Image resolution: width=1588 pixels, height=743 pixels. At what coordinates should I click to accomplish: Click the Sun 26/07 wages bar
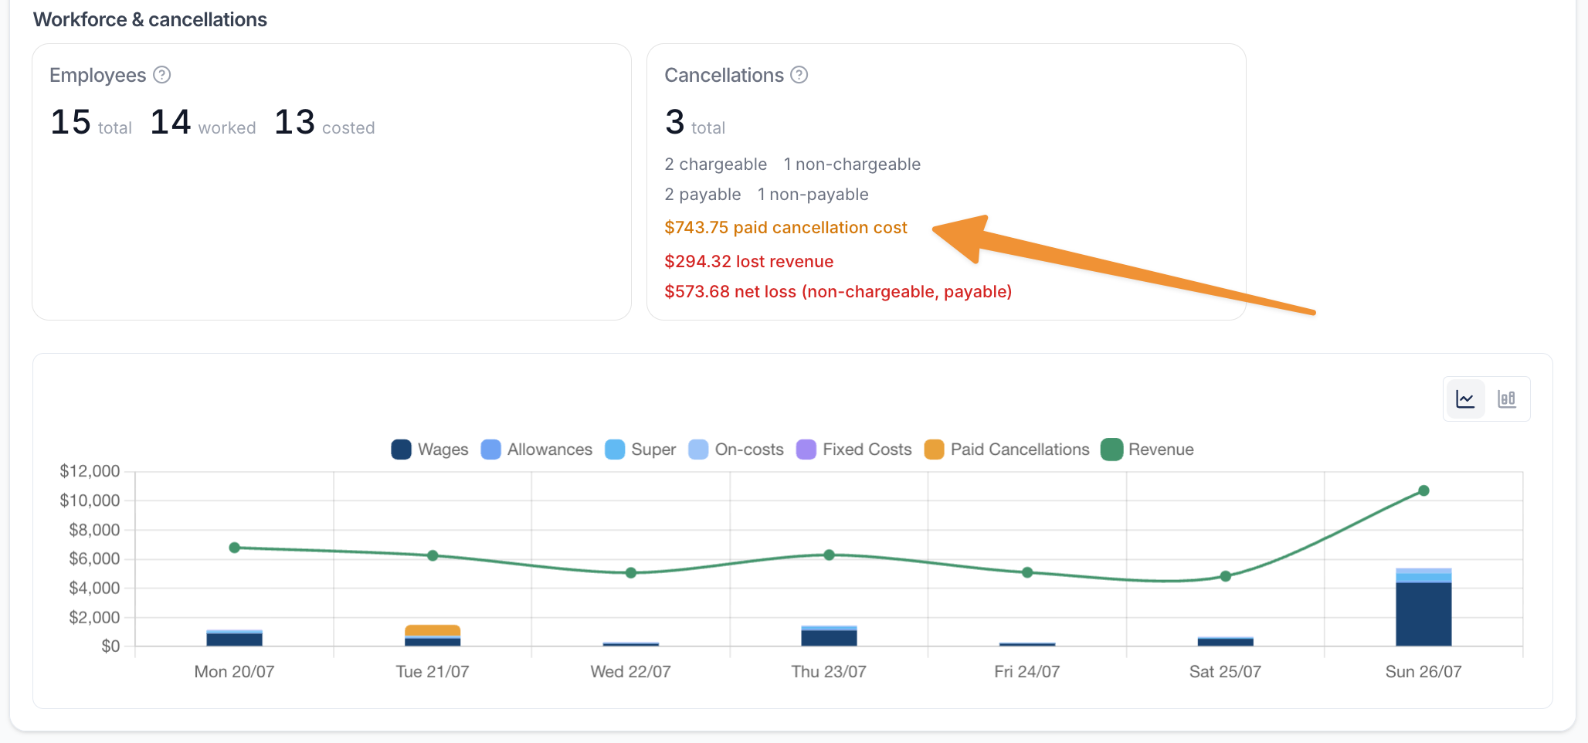[1423, 614]
